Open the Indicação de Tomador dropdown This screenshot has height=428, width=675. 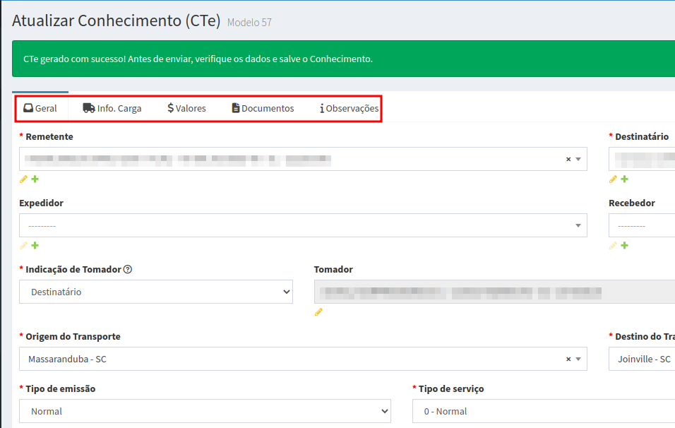(155, 292)
